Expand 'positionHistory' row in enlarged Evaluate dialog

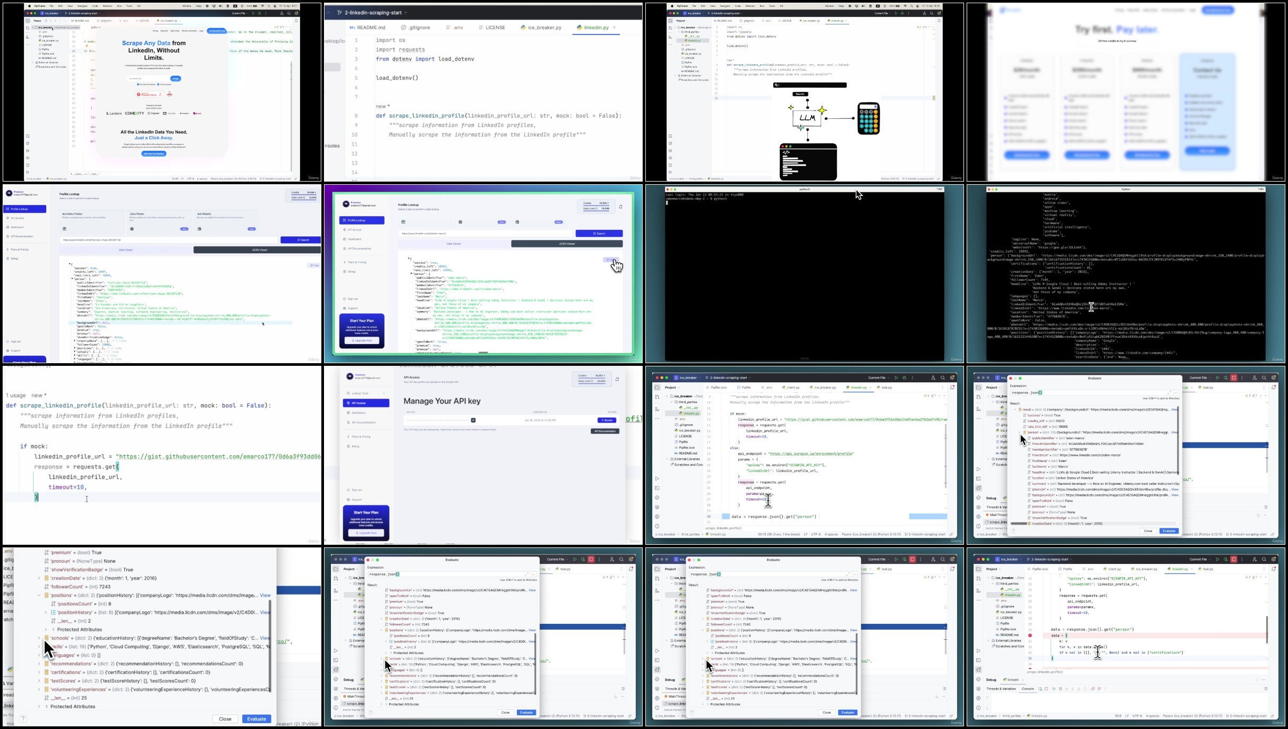click(46, 612)
